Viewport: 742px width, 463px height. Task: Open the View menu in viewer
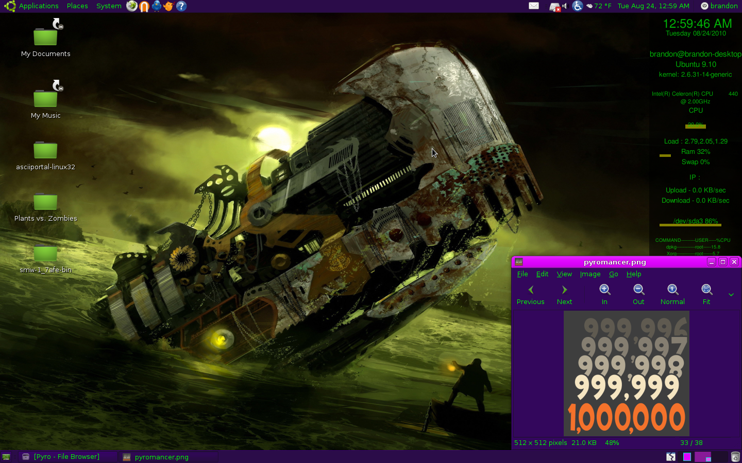(x=564, y=274)
